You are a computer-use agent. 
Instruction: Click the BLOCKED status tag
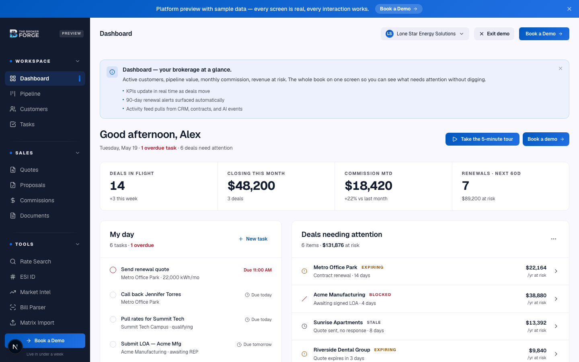(380, 295)
